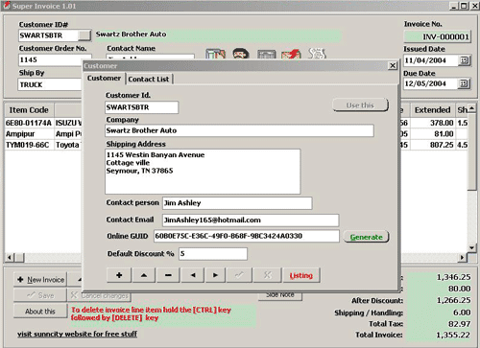This screenshot has height=348, width=480.
Task: Click the grid's vertical scrollbar up arrow
Action: [471, 108]
